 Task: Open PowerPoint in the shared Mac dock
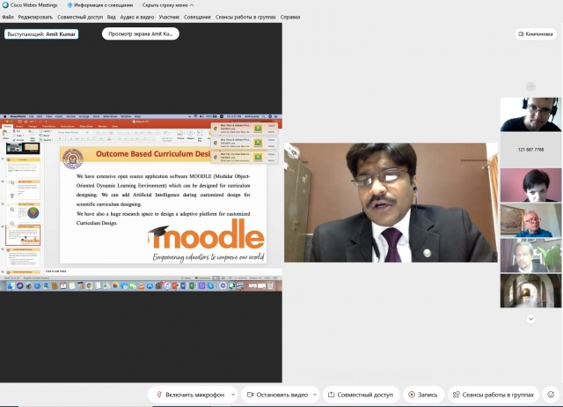(175, 285)
